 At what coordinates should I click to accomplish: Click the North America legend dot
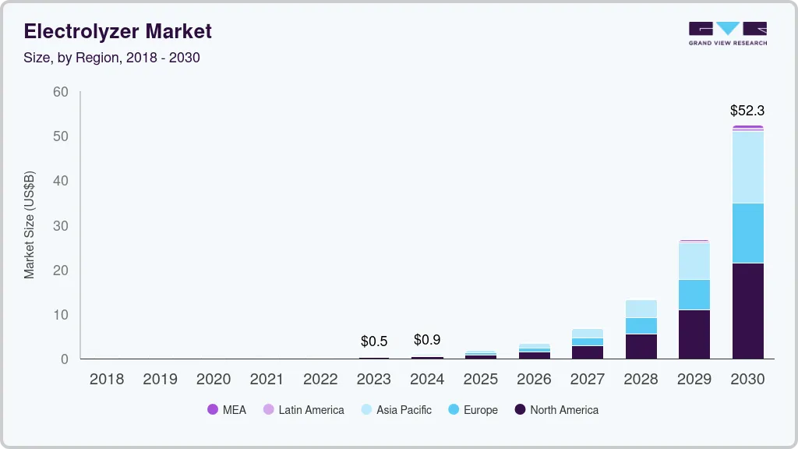tap(520, 410)
